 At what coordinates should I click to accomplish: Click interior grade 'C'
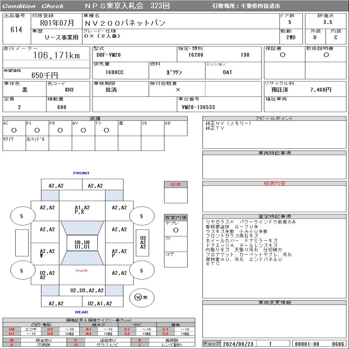(335, 38)
